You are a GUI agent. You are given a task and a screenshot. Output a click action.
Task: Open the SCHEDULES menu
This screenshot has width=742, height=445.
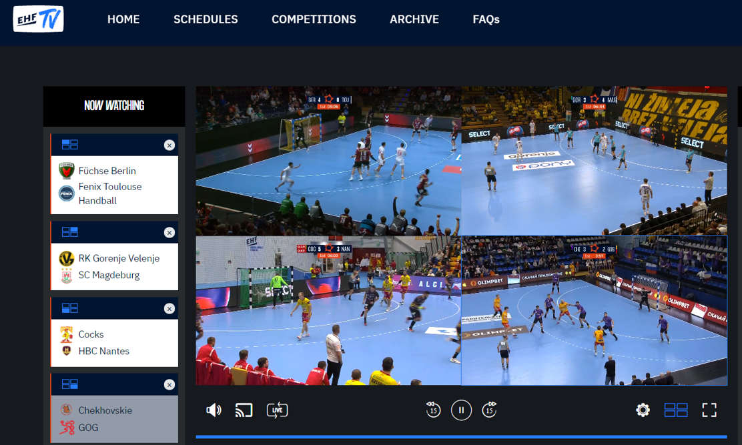point(206,19)
